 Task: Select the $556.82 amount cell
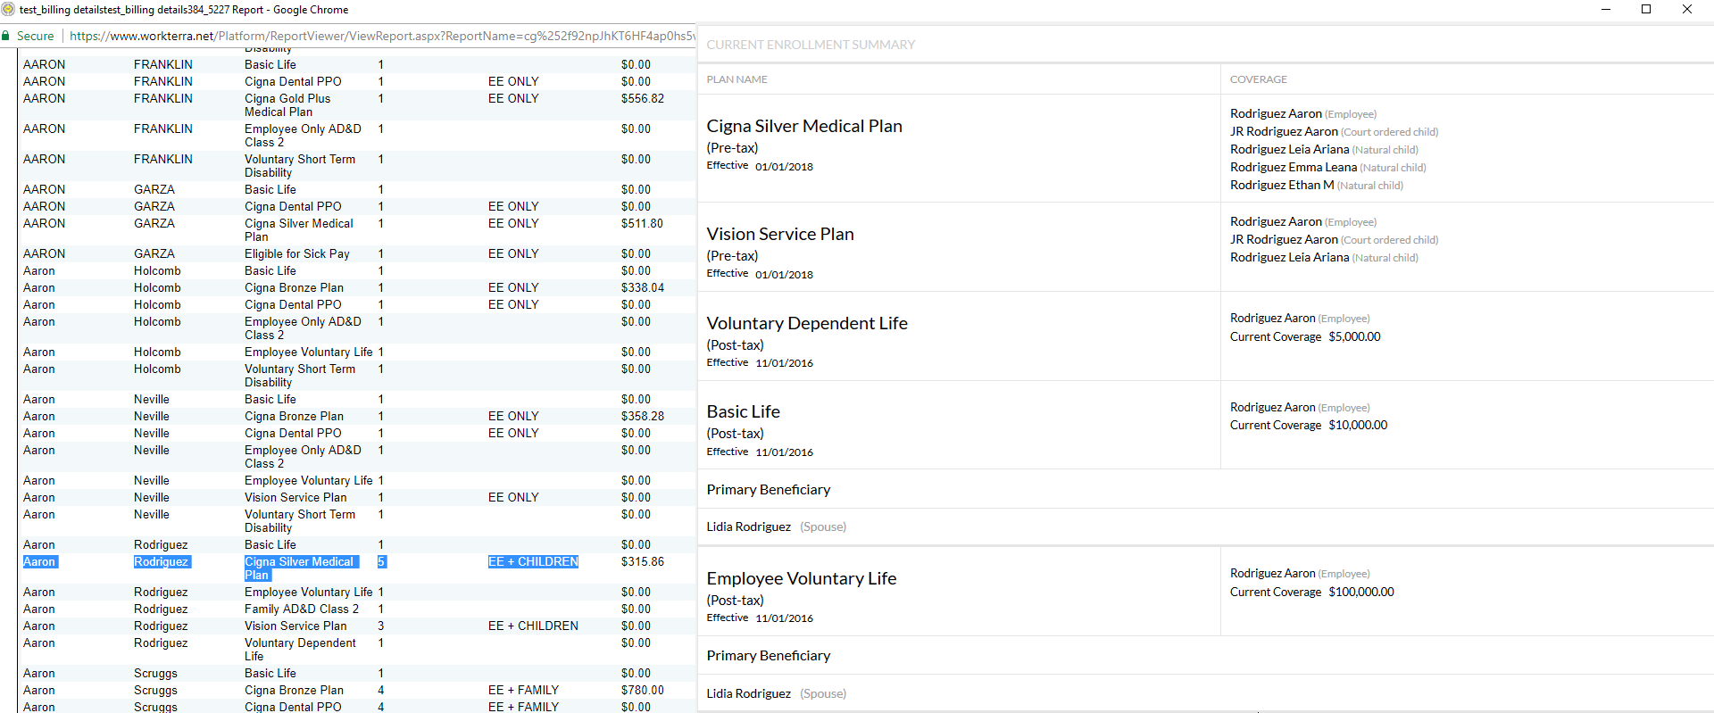point(643,98)
